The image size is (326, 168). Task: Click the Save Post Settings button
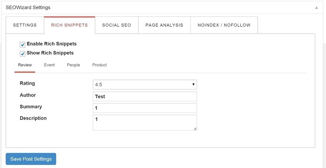coord(31,159)
